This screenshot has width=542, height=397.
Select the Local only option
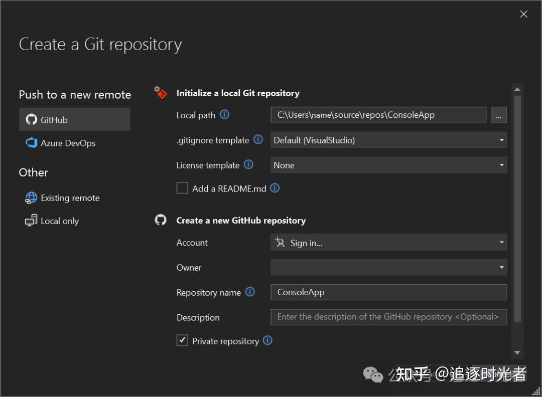click(x=59, y=221)
